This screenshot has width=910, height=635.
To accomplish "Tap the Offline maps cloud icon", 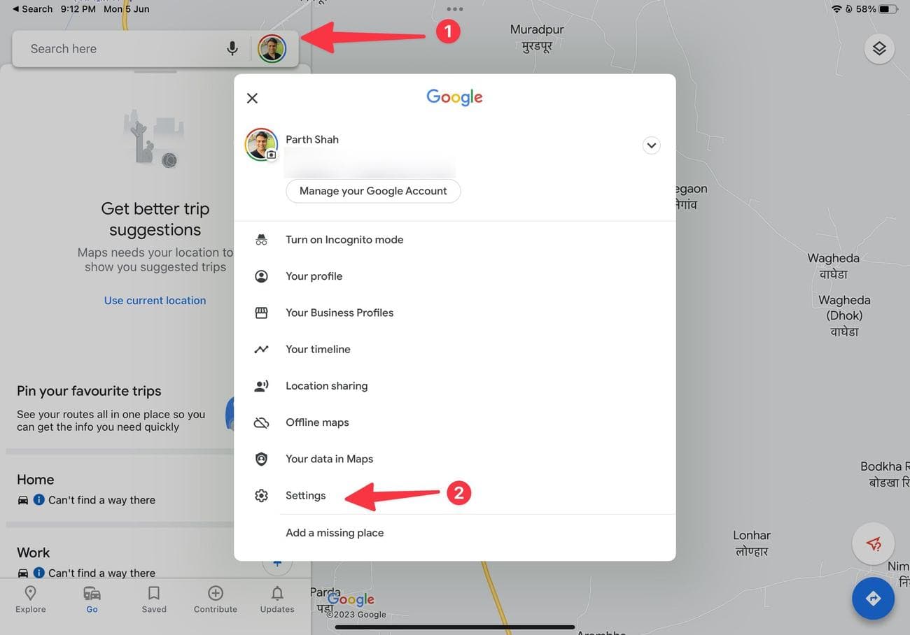I will coord(261,422).
